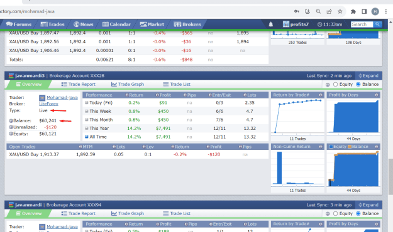Click the Lev info icon in Open Trades
This screenshot has width=393, height=232.
(144, 147)
